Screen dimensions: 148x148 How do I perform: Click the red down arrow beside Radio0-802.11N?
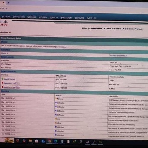coord(2,83)
